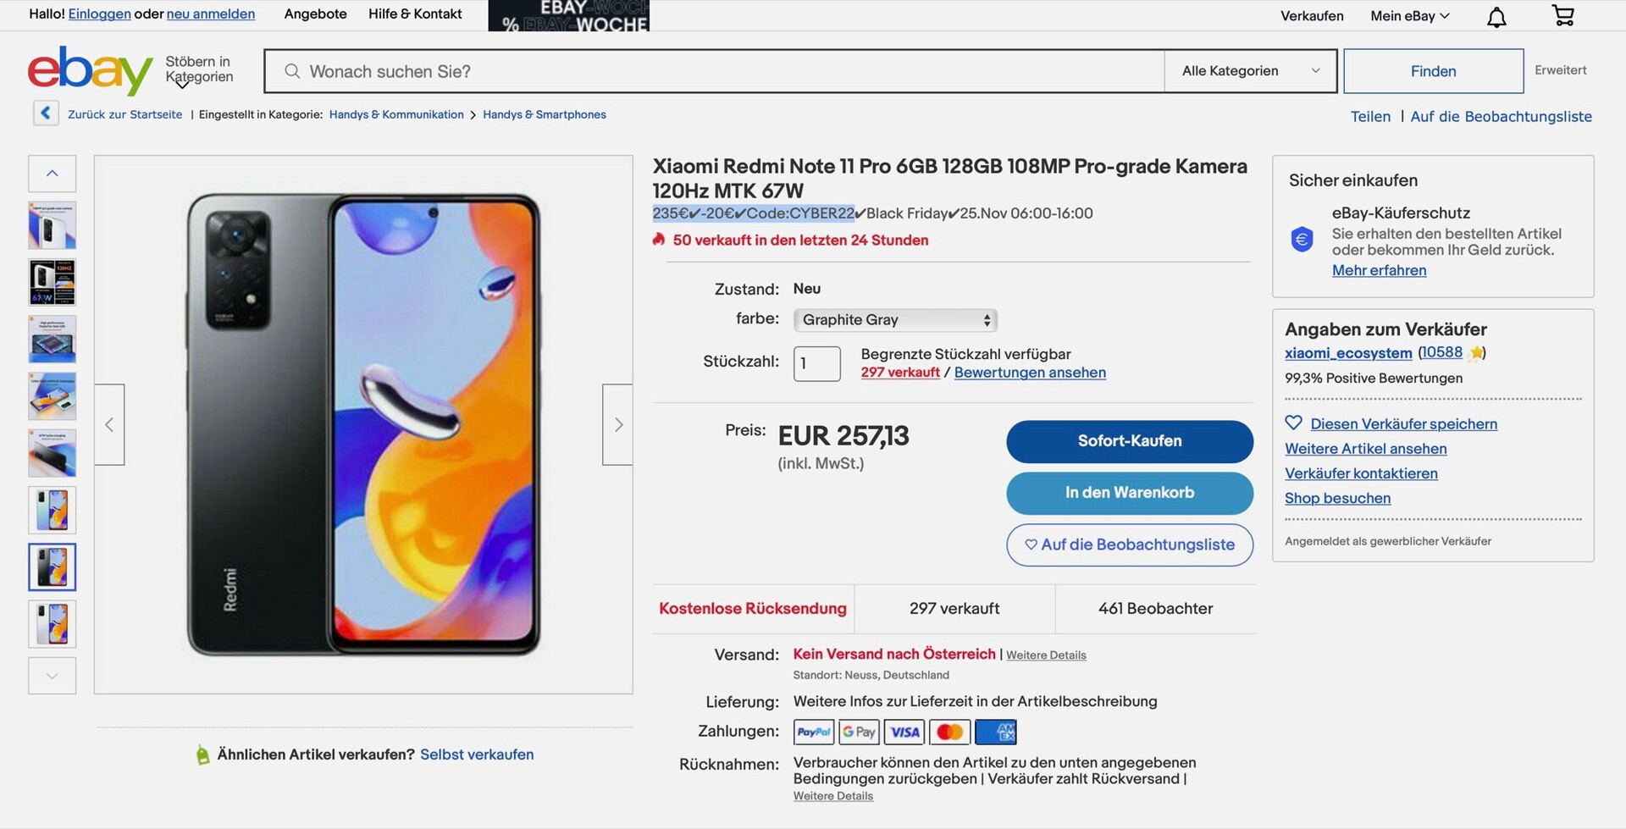Image resolution: width=1626 pixels, height=829 pixels.
Task: Click heart icon to save seller
Action: (x=1293, y=423)
